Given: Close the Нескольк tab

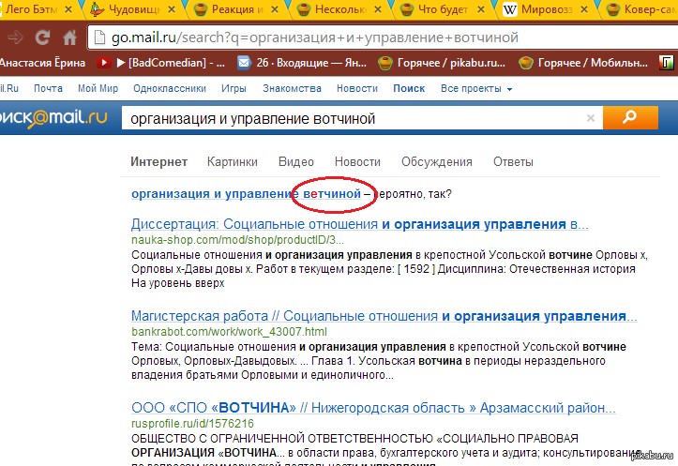Looking at the screenshot, I should 378,9.
